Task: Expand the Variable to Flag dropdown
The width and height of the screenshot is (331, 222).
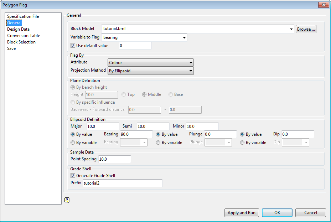Action: tap(185, 37)
